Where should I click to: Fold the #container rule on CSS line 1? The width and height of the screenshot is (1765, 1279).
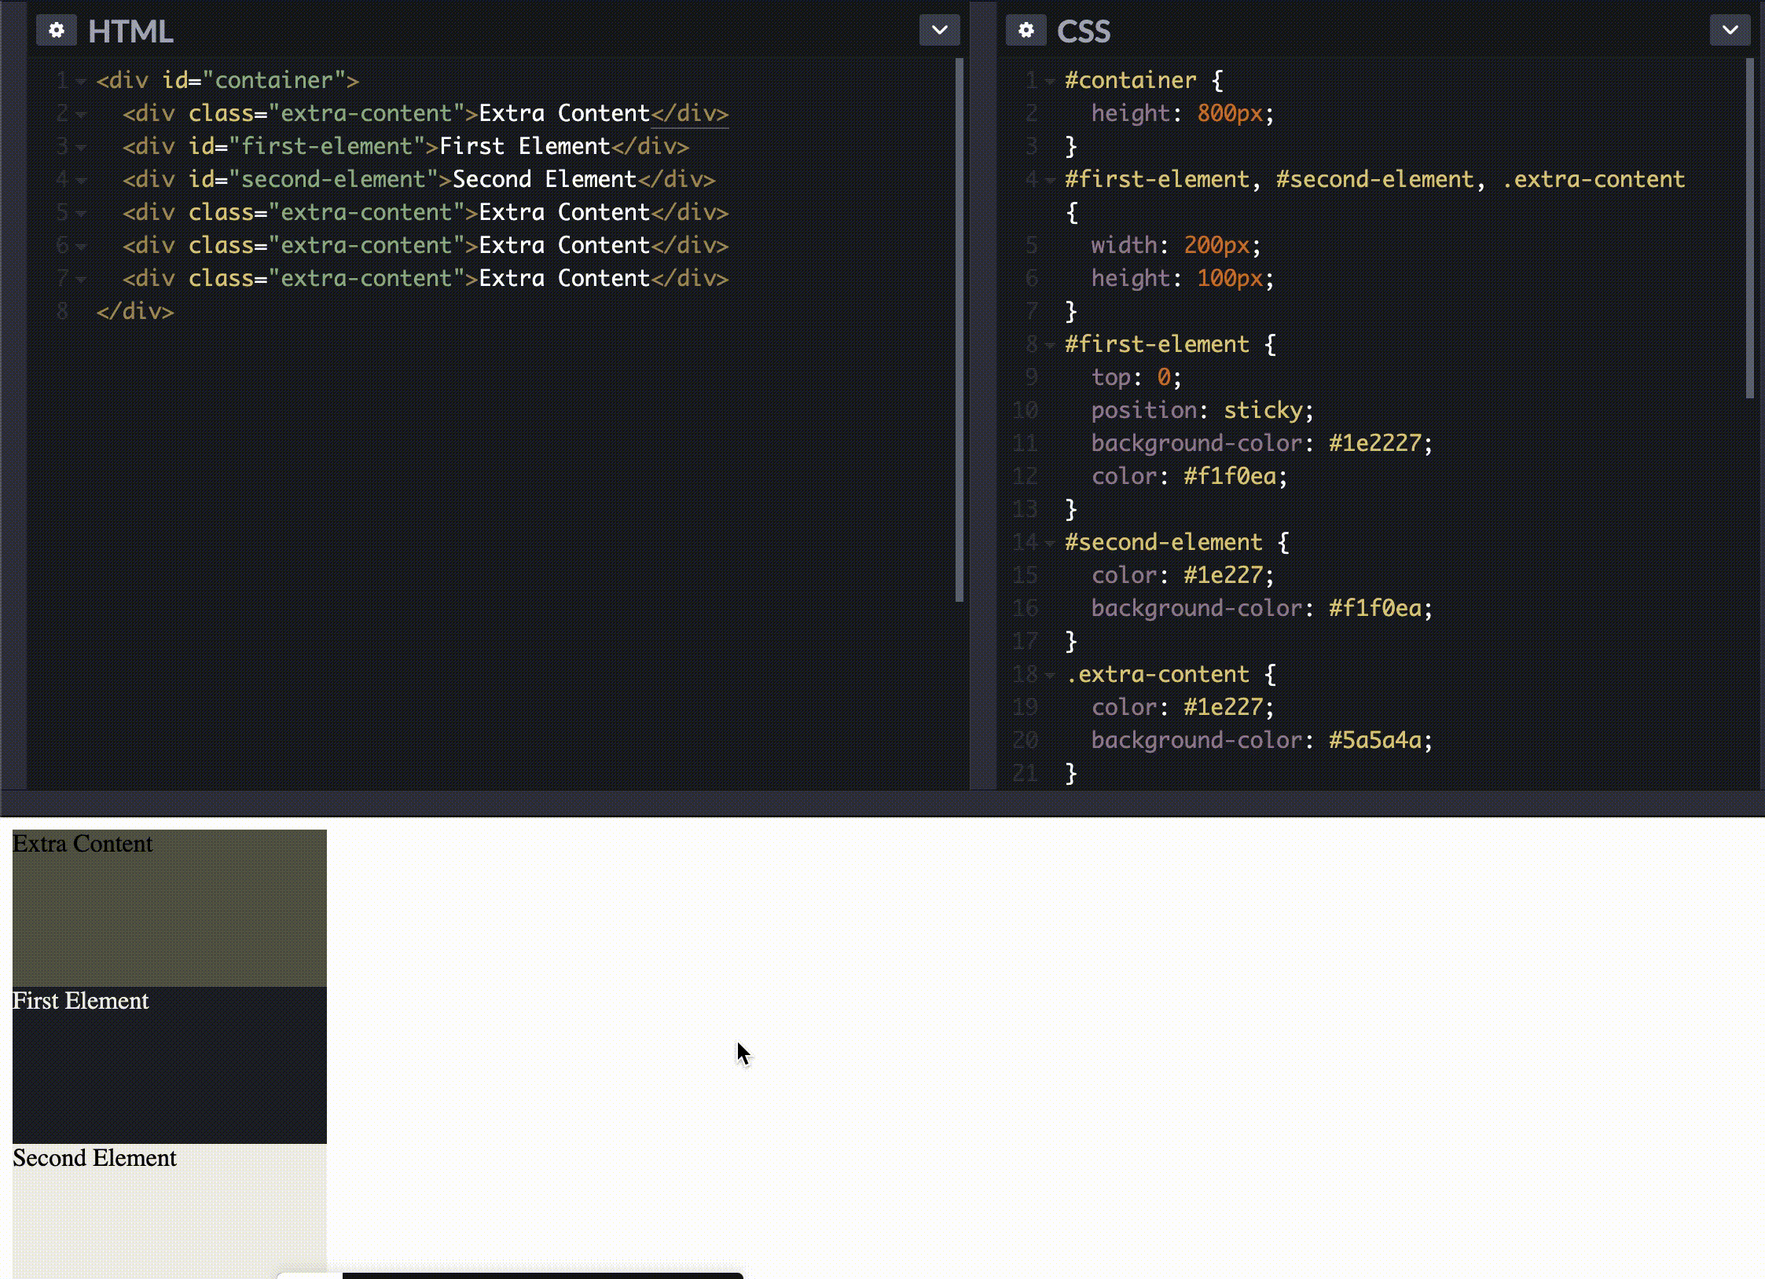tap(1049, 81)
